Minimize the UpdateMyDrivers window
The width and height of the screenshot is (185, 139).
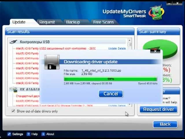click(x=169, y=3)
